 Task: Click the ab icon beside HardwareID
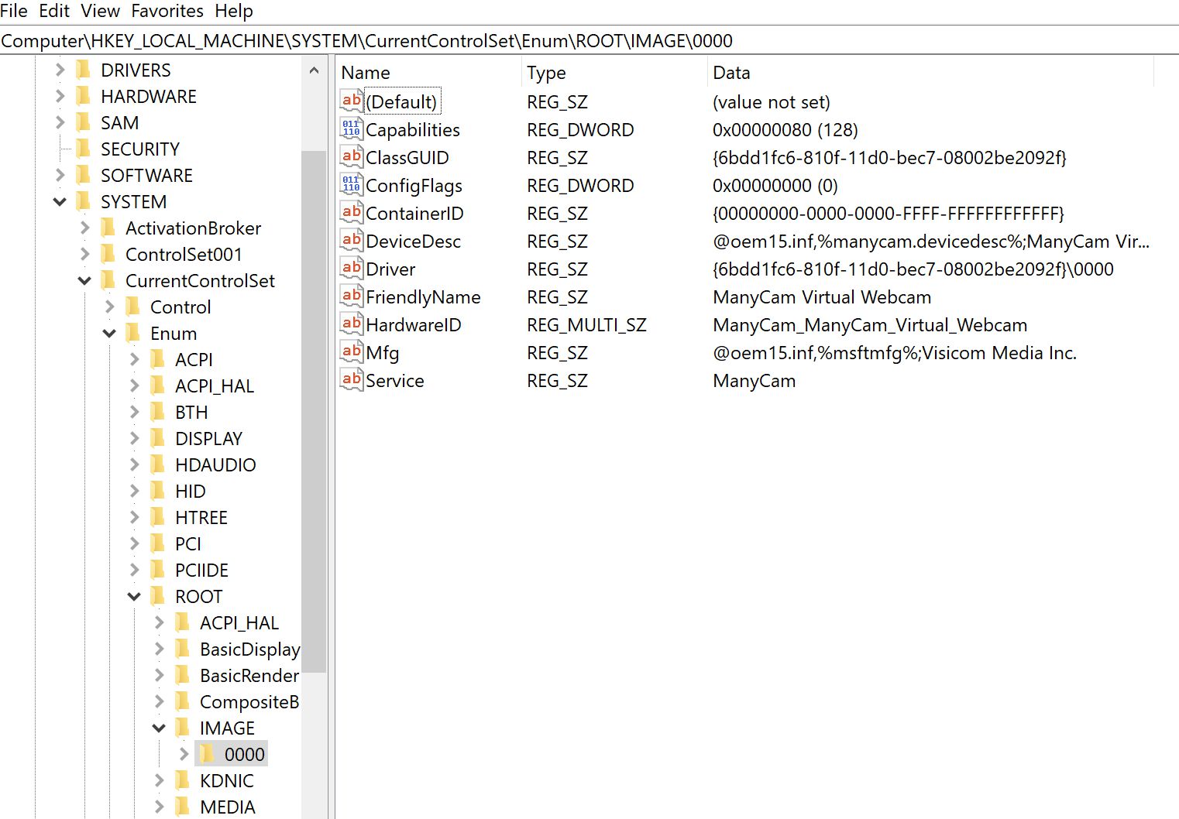point(351,324)
